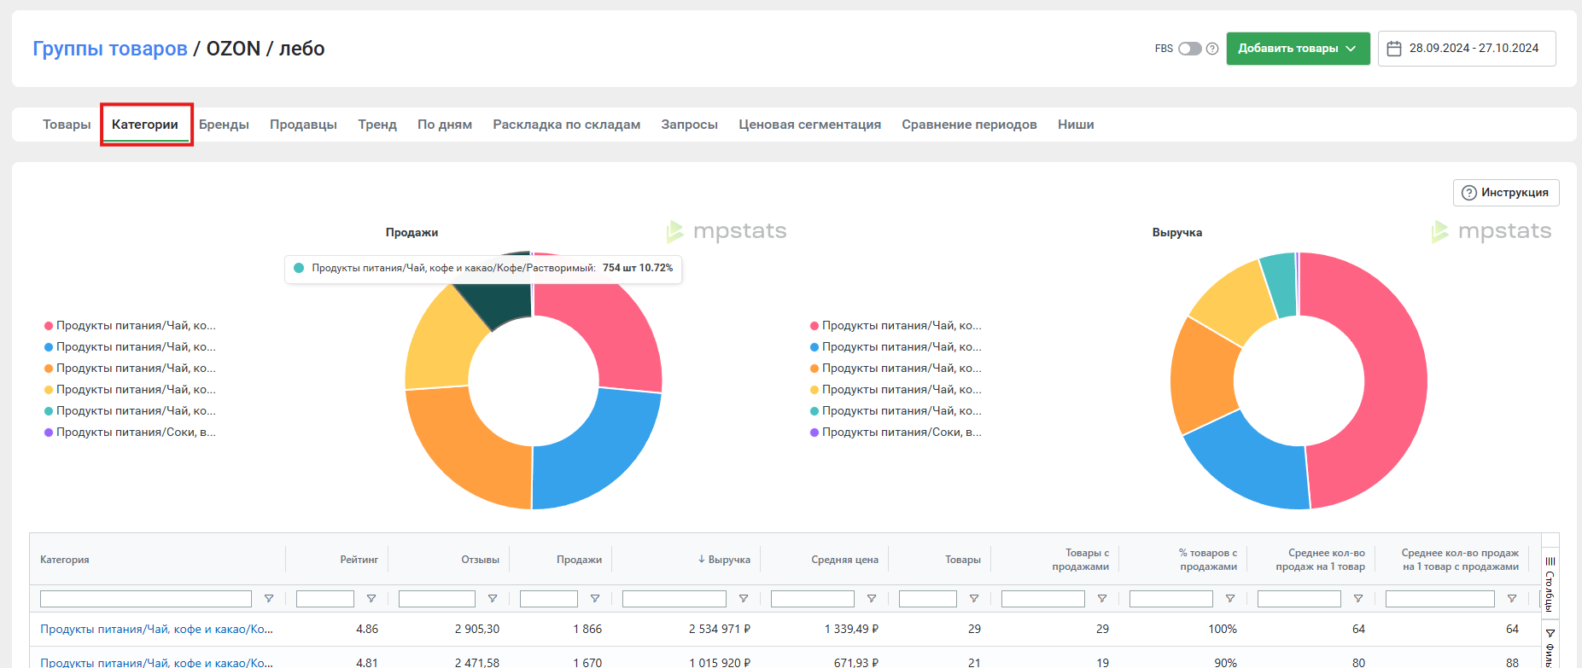Screen dimensions: 1582x668
Task: Open the Товары column filter funnel icon
Action: coord(974,599)
